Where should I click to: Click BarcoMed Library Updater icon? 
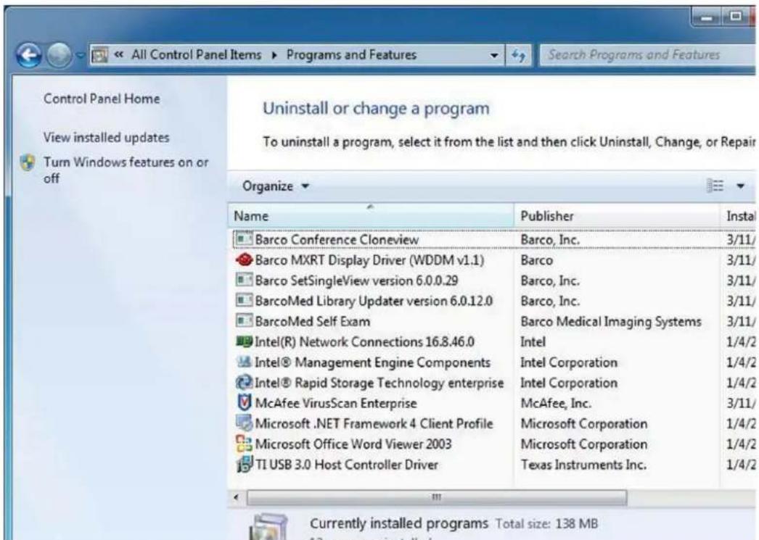pyautogui.click(x=244, y=300)
